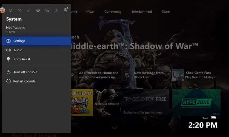The height and width of the screenshot is (137, 229).
Task: Select the Xbox home tab icon
Action: pos(38,10)
